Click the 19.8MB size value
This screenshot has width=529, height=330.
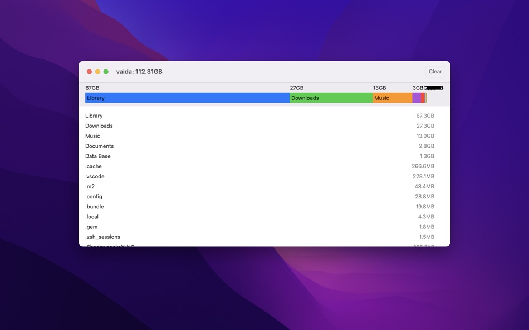click(x=425, y=207)
